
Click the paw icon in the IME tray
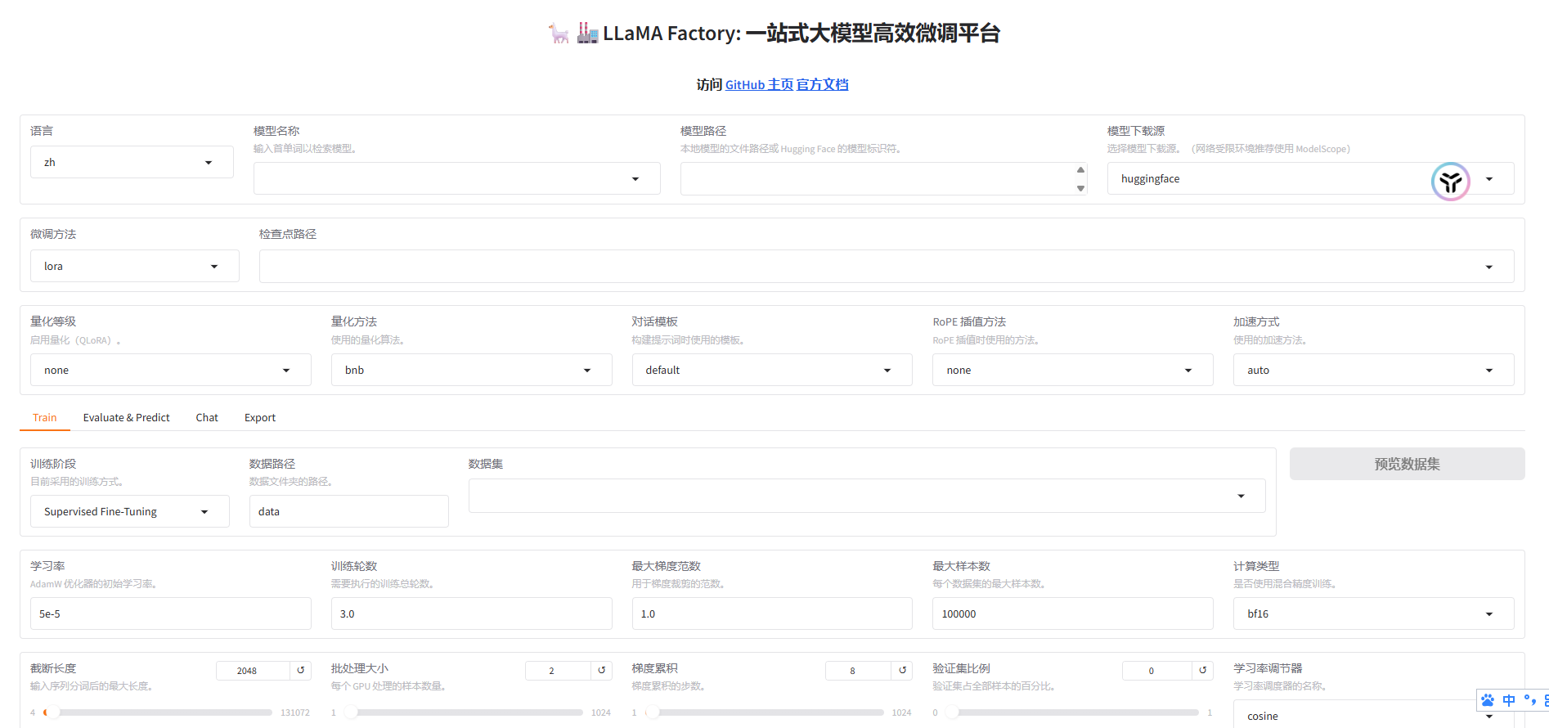pos(1488,700)
